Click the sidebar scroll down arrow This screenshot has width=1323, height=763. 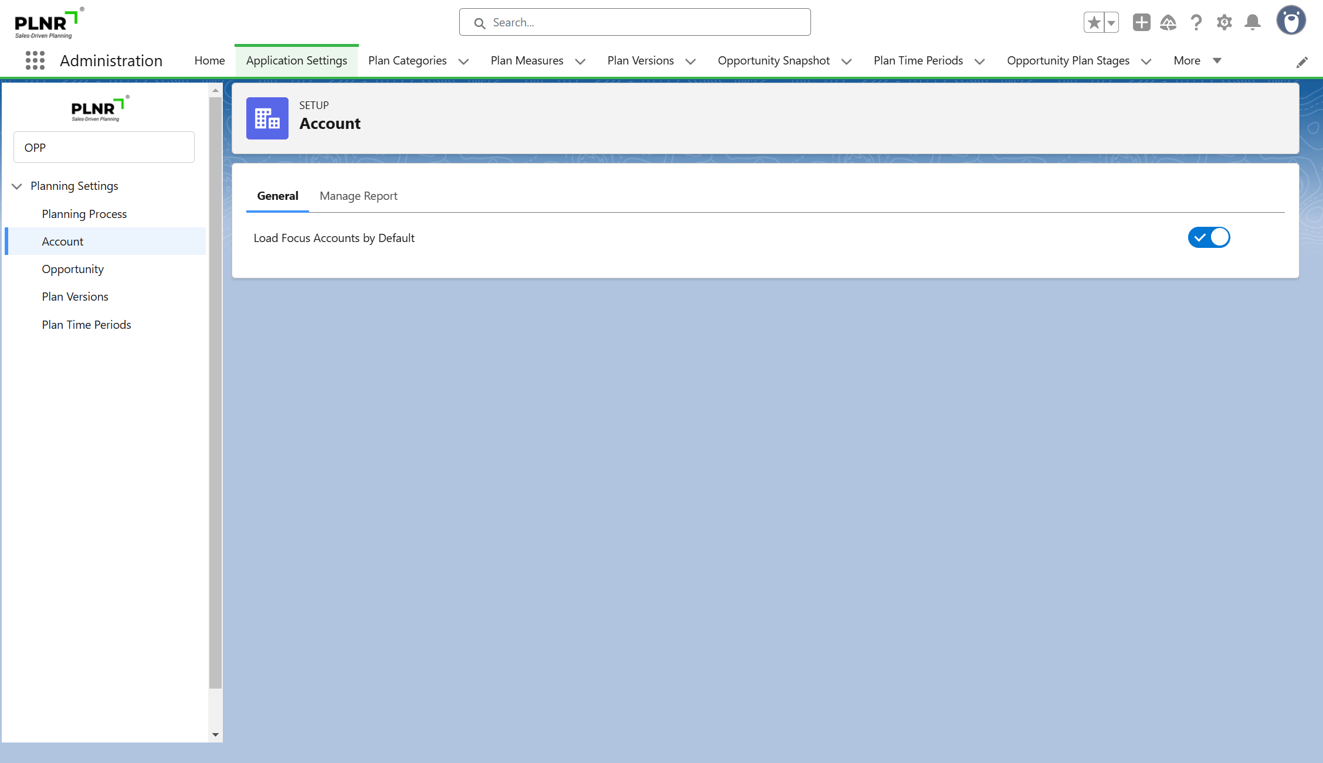215,734
